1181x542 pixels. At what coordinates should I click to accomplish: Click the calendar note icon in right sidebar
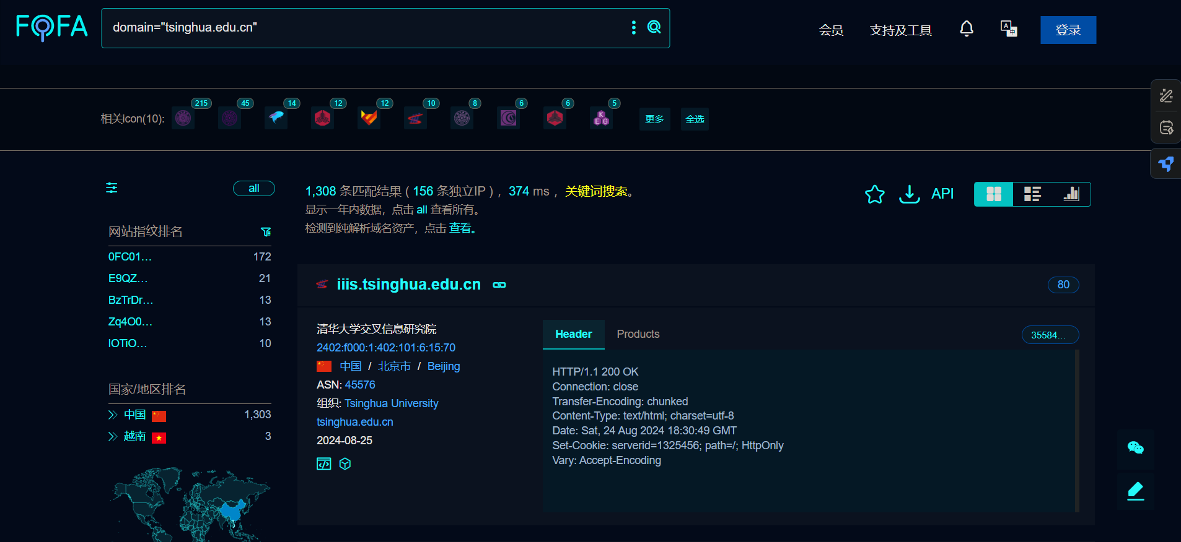coord(1166,128)
